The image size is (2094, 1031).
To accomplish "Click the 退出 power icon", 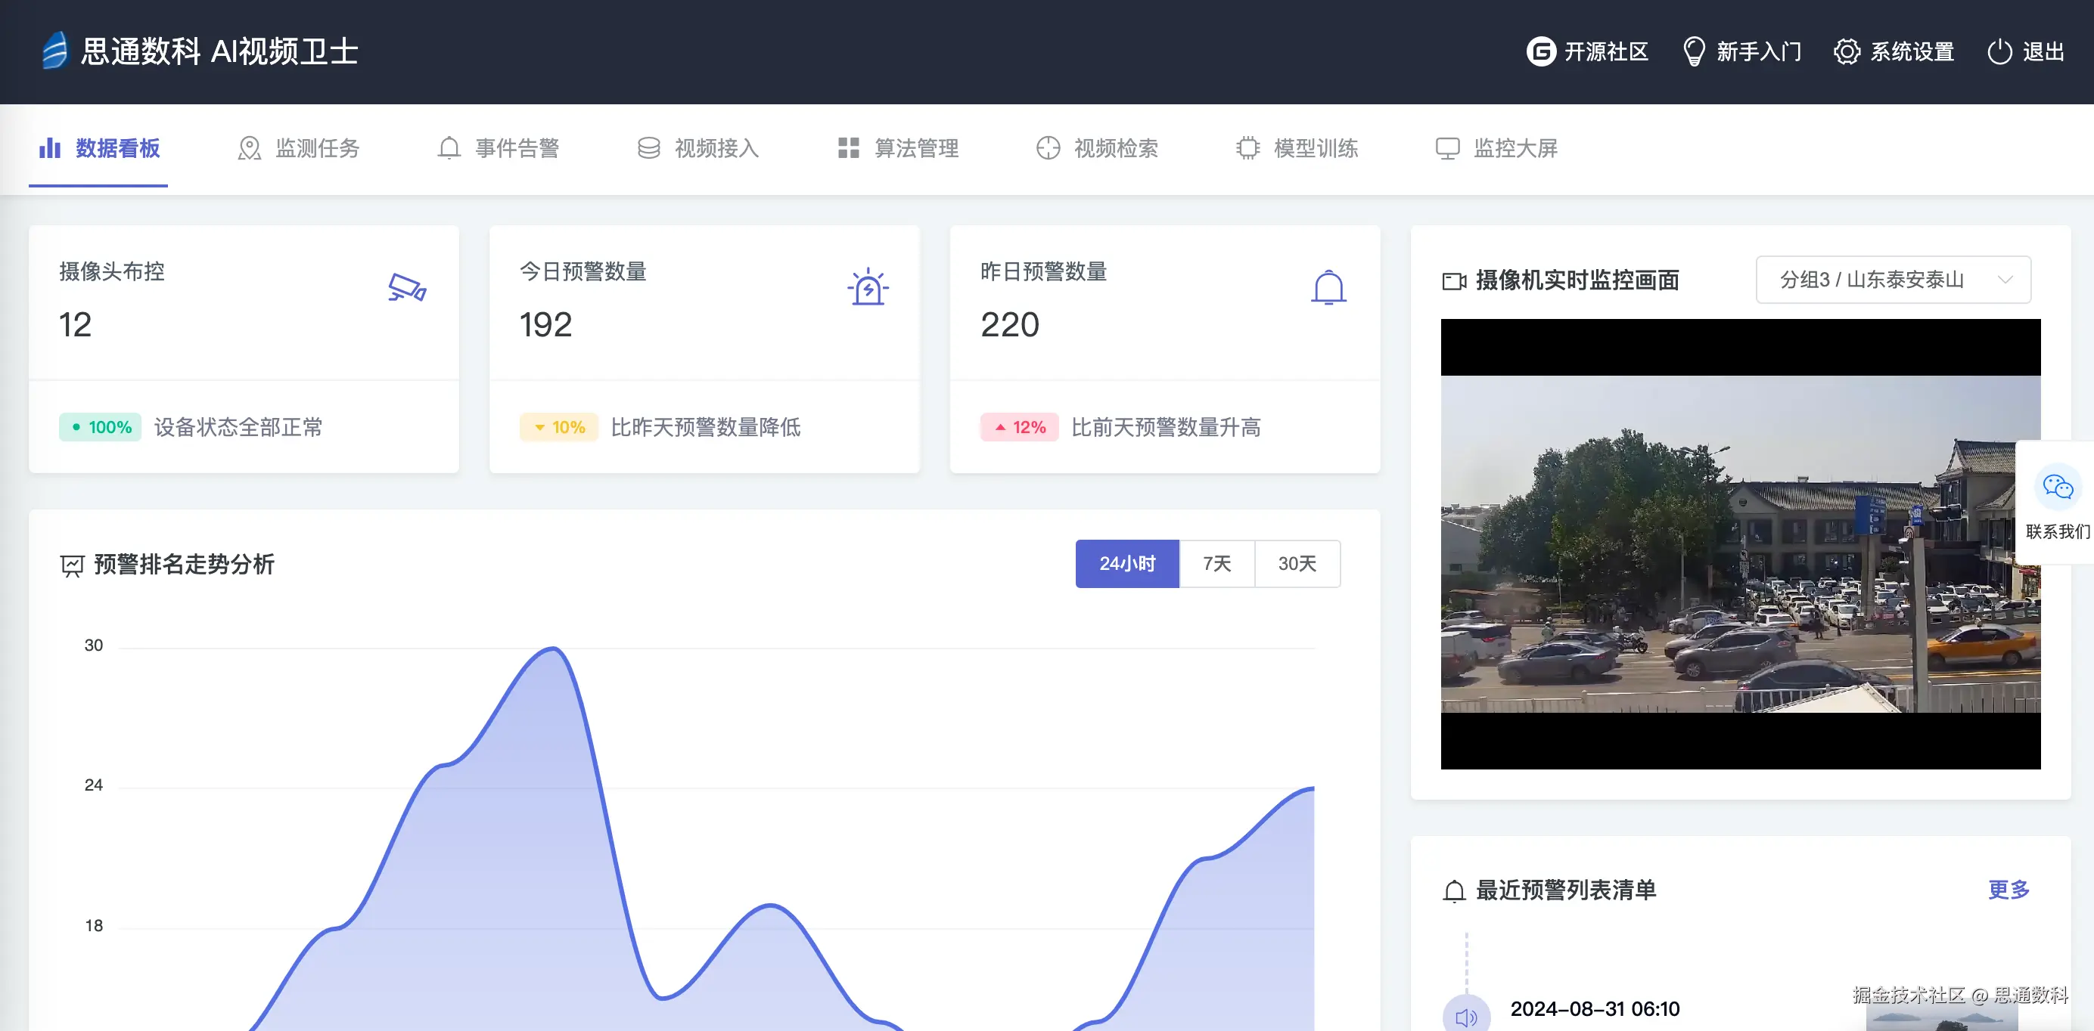I will pyautogui.click(x=1999, y=51).
